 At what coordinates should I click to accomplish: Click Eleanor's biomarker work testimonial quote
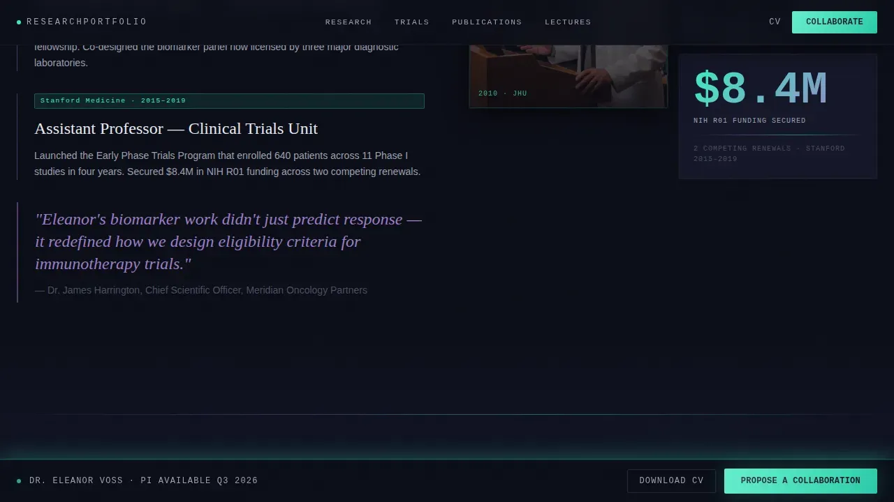tap(228, 242)
